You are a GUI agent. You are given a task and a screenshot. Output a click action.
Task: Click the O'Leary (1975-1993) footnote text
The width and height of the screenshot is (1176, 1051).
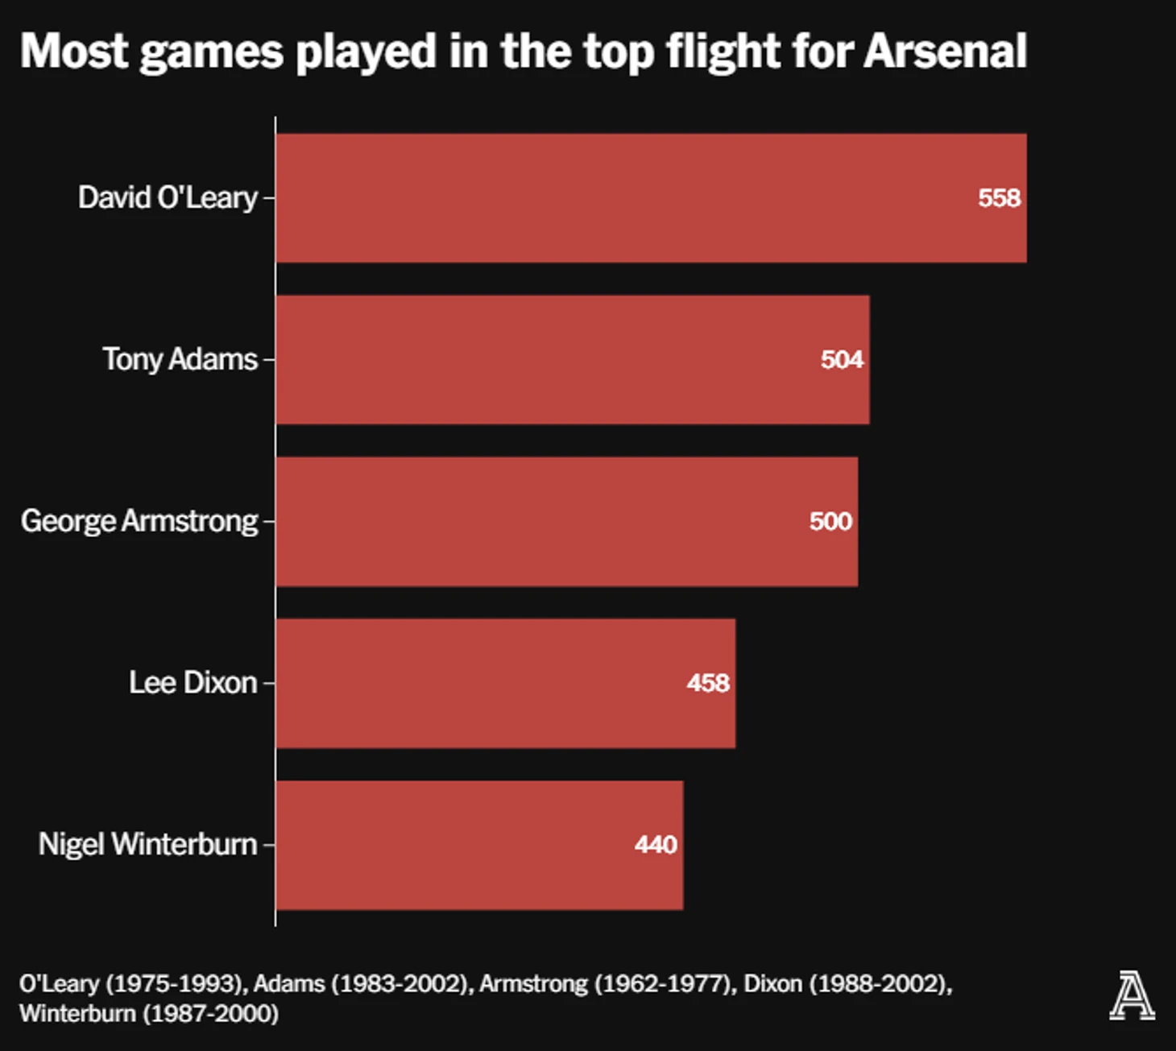tap(132, 984)
